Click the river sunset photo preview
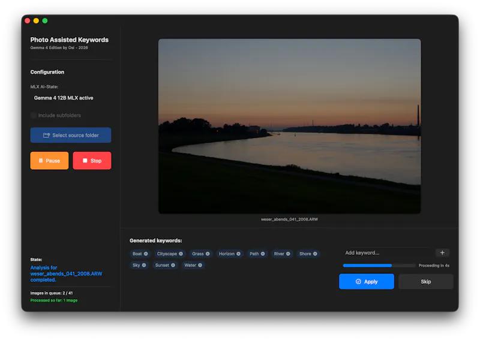480x340 pixels. click(x=289, y=126)
